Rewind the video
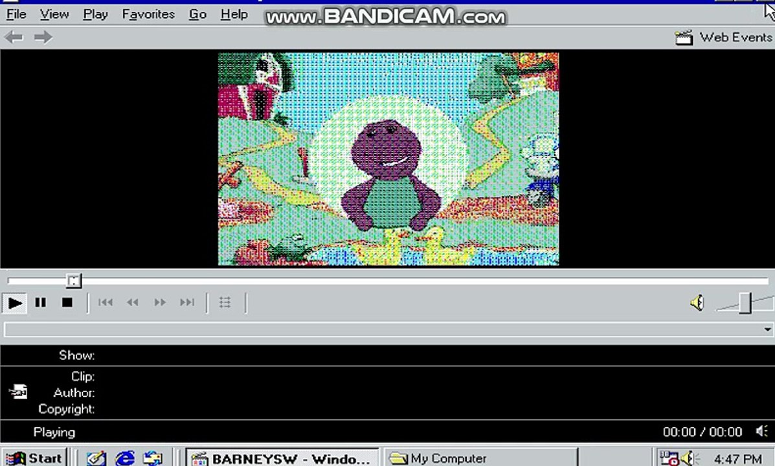This screenshot has width=775, height=466. 133,302
